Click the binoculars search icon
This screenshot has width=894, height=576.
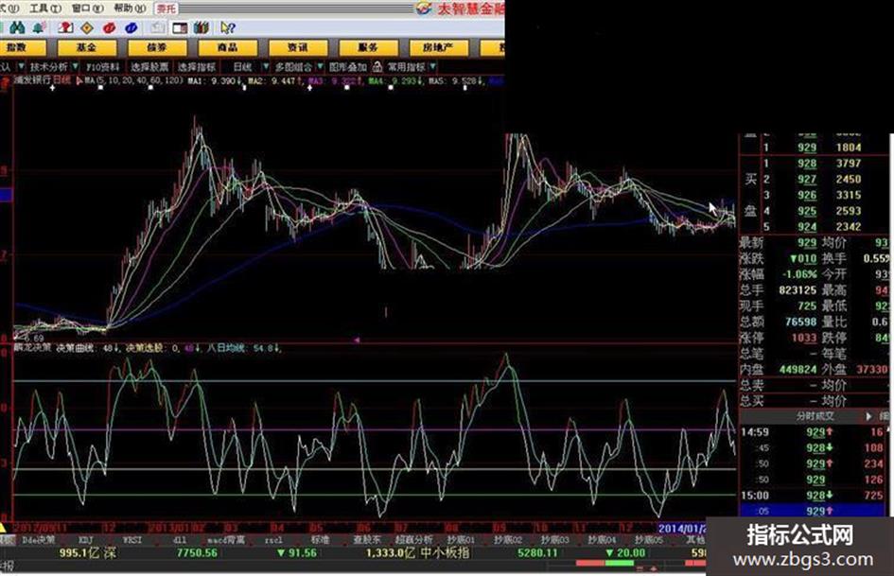click(17, 28)
